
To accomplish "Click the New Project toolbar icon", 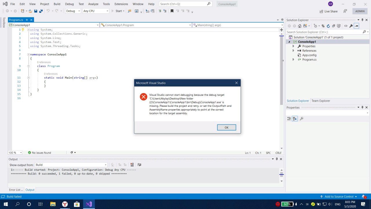I will [x=23, y=11].
